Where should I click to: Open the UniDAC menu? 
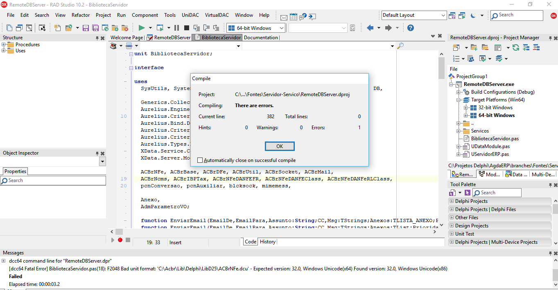click(190, 15)
